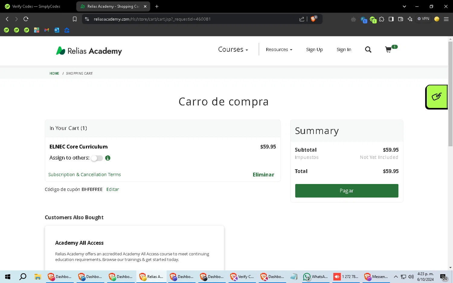
Task: Open Windows taskbar search
Action: [x=23, y=277]
